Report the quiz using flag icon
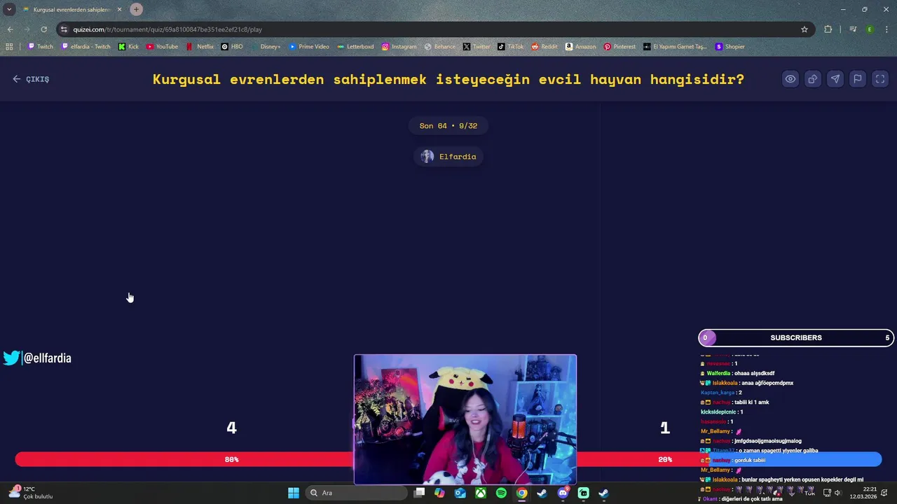The width and height of the screenshot is (897, 504). [x=858, y=79]
